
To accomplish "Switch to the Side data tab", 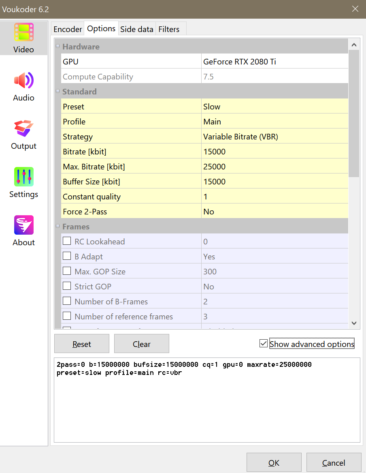I will point(137,29).
